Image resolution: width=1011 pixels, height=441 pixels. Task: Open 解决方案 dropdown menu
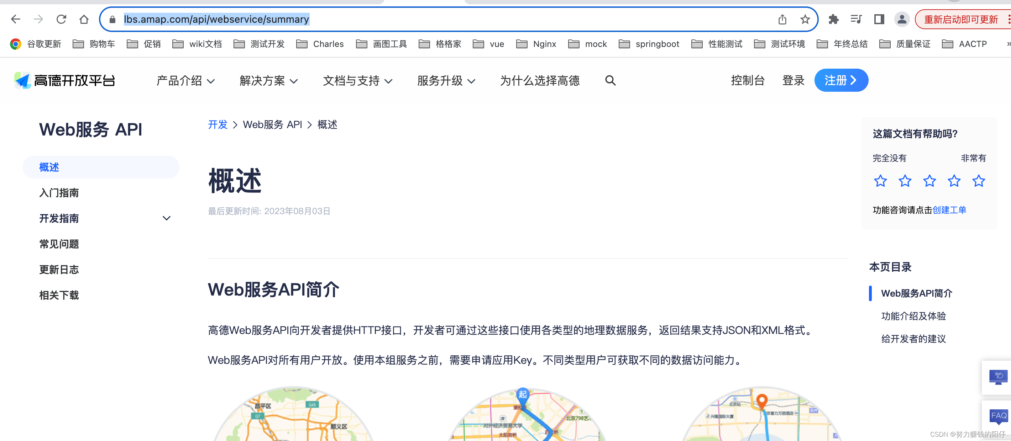(x=267, y=80)
